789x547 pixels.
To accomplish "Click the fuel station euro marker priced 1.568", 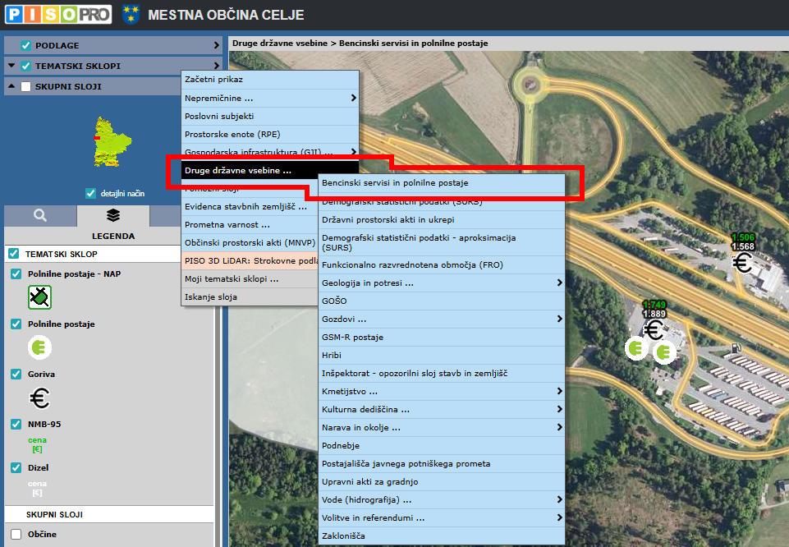I will [743, 263].
